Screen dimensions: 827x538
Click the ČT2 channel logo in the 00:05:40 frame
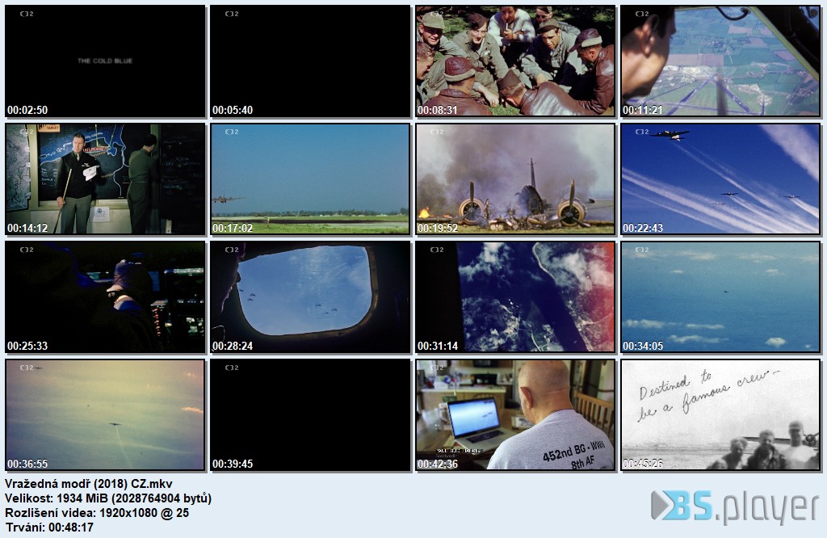[232, 14]
